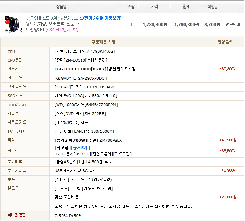This screenshot has width=245, height=221.
Task: Open the 인기순위별 제품보기 link
Action: tap(103, 18)
